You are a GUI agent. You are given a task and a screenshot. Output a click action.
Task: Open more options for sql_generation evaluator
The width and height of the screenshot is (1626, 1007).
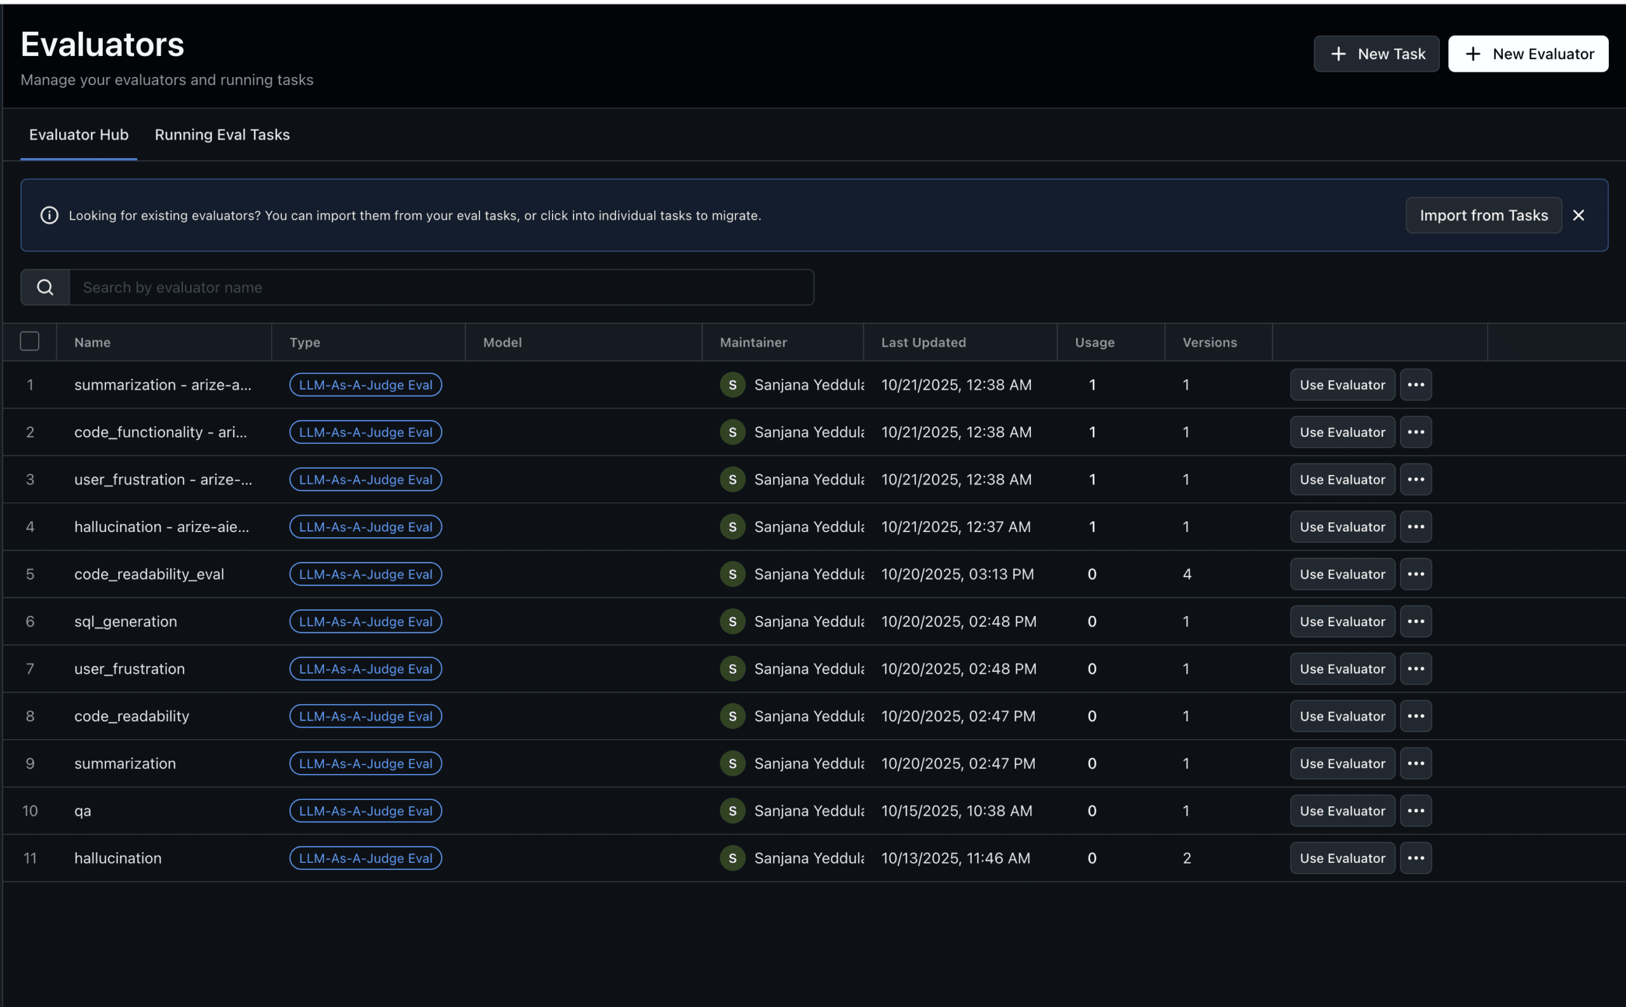(1416, 622)
